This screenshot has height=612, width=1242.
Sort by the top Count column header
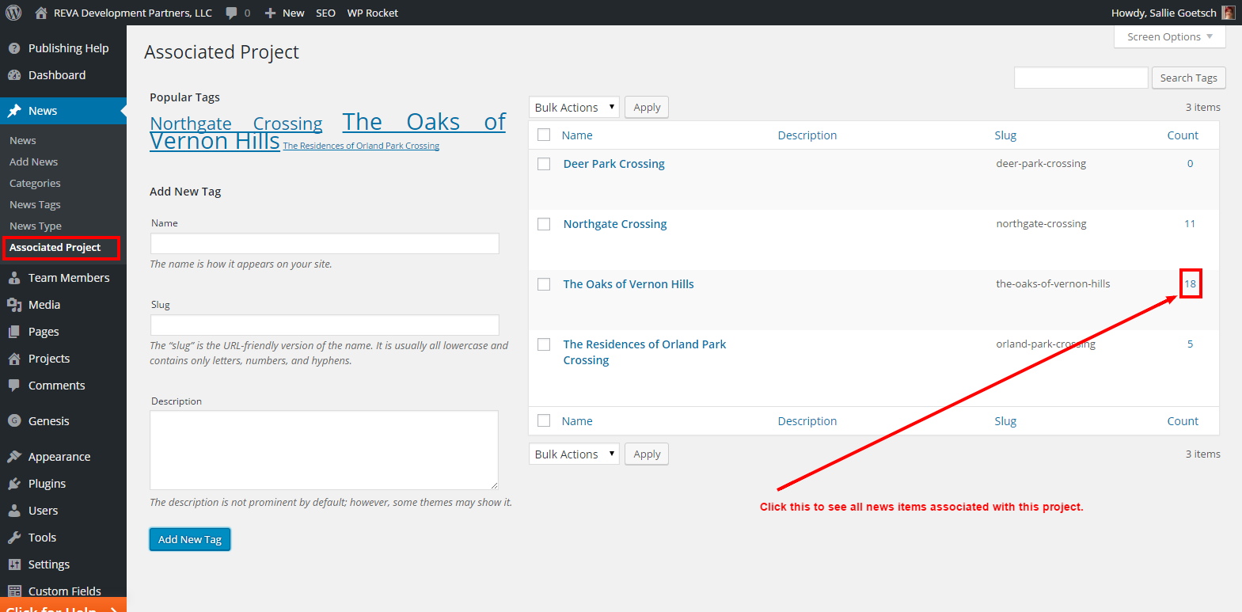click(1183, 135)
